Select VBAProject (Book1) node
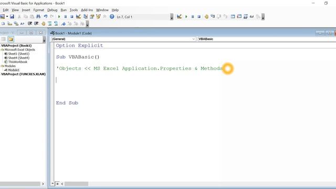The image size is (336, 189). (16, 46)
